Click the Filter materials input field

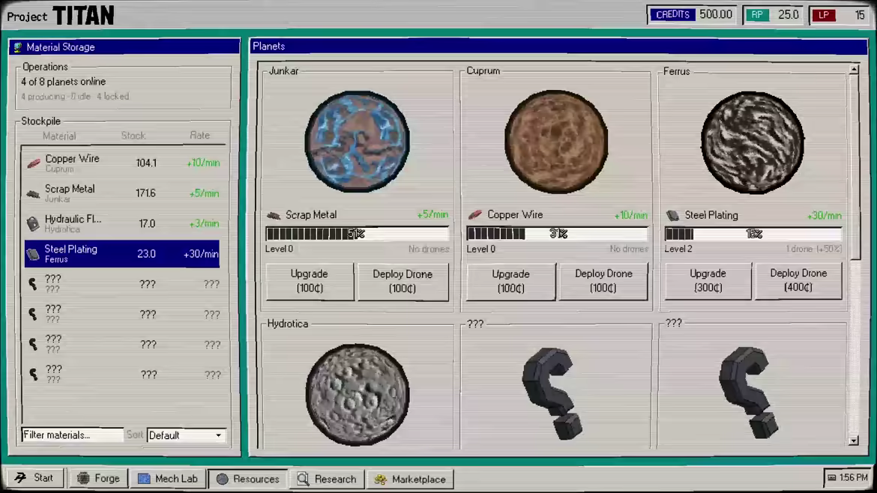[72, 435]
